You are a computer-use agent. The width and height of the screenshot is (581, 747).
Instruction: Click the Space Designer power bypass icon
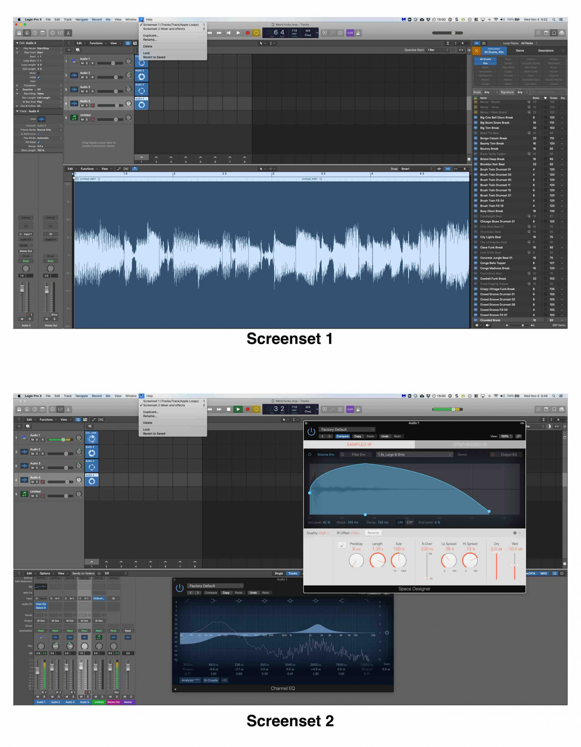[x=311, y=431]
